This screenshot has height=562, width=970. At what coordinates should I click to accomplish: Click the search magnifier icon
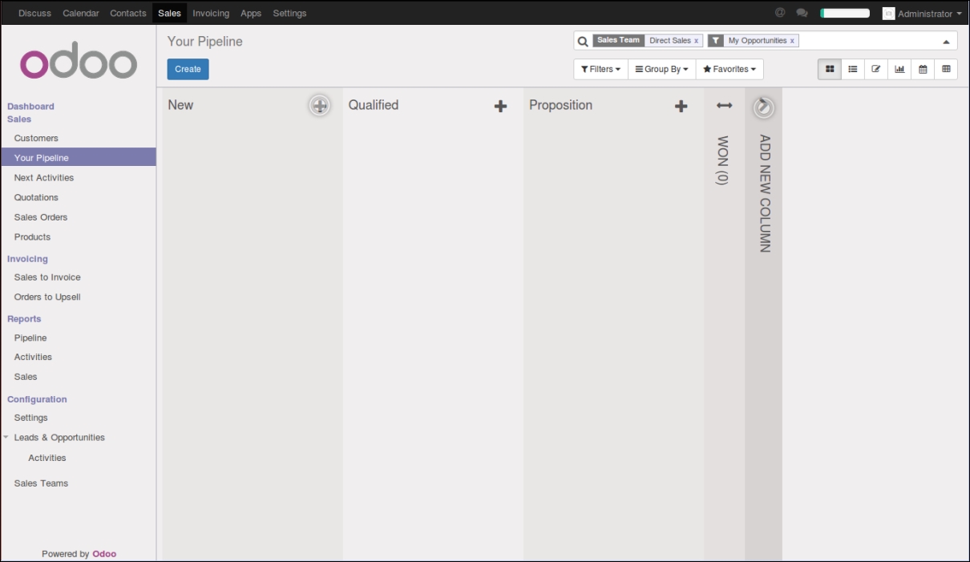[x=583, y=41]
